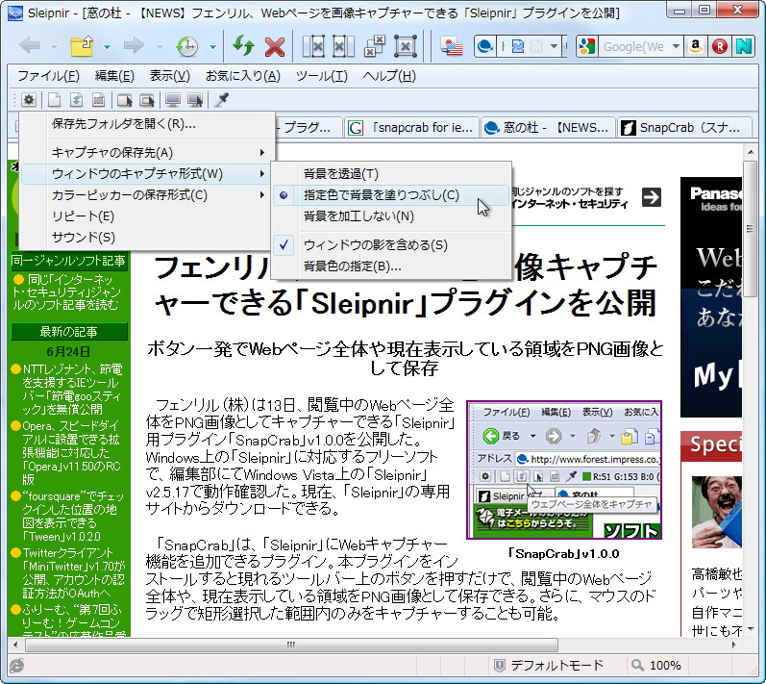
Task: Click the red R Rakuten icon
Action: coord(719,46)
